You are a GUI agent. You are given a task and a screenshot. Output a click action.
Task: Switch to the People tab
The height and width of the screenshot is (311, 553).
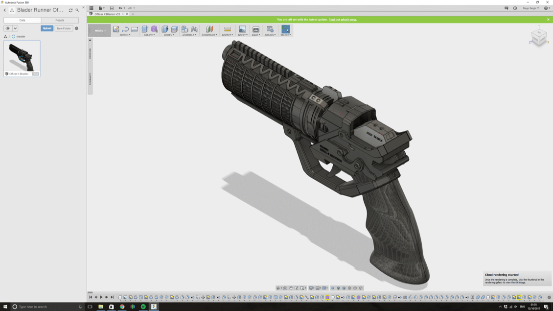[60, 20]
